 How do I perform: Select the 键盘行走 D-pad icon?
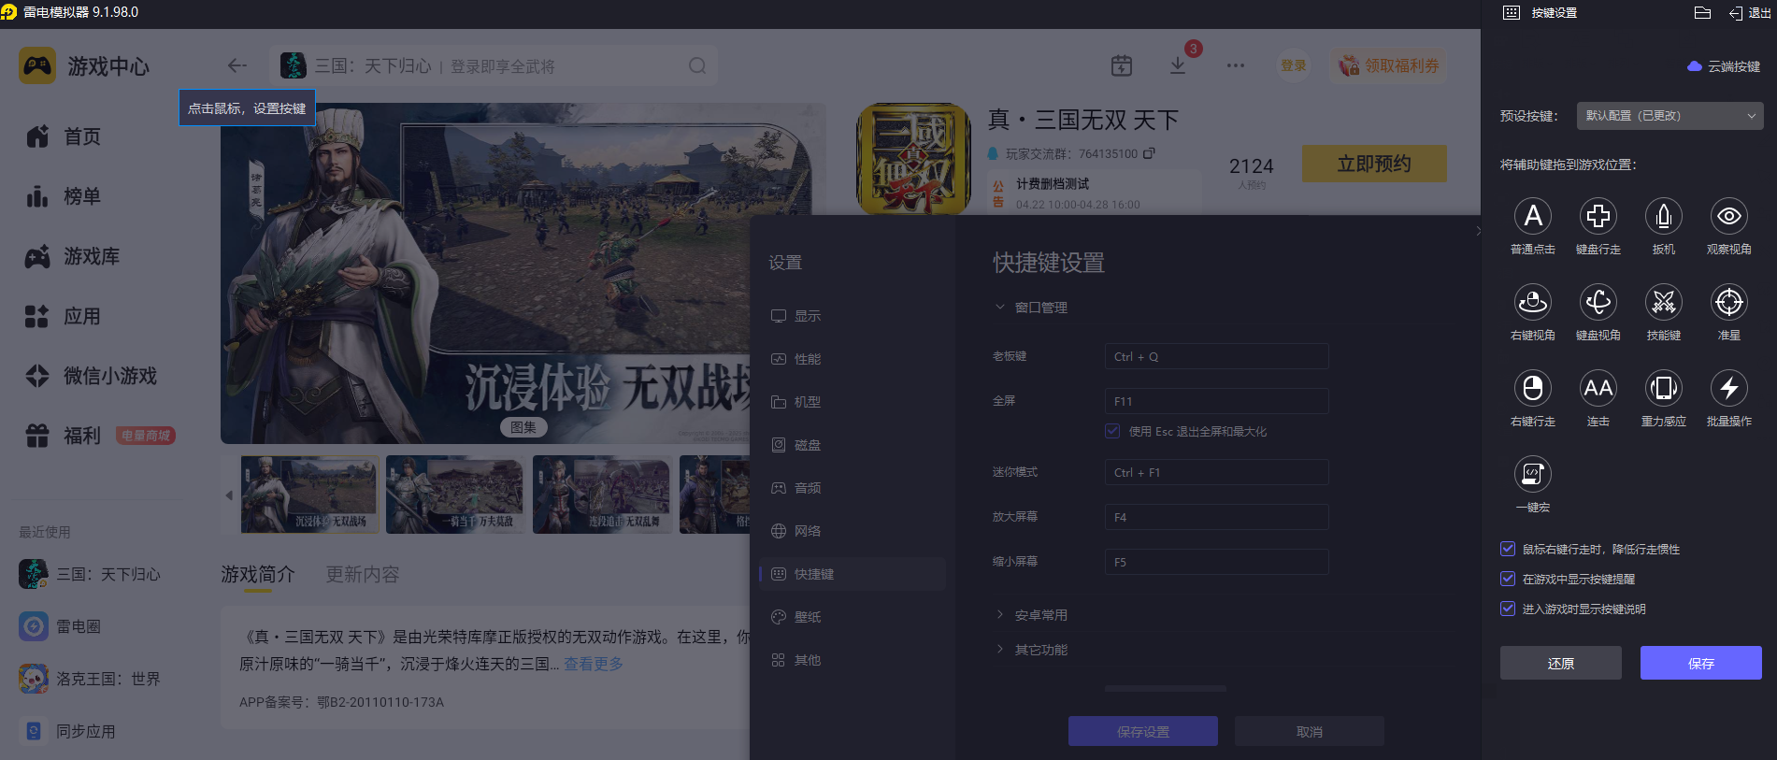[x=1598, y=216]
